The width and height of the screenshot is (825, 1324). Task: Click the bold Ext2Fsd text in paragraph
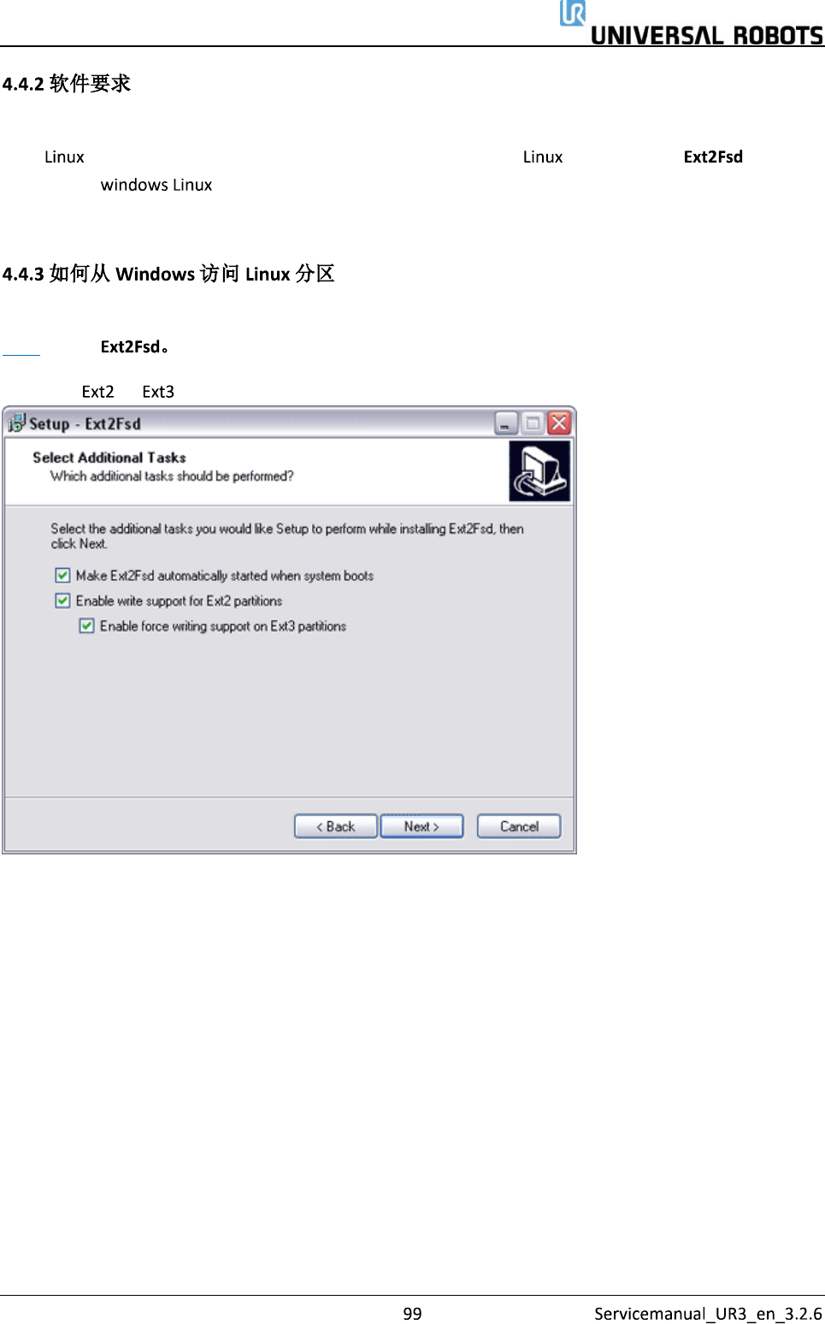[x=713, y=157]
